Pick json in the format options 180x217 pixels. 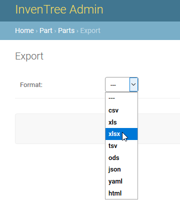[x=121, y=169]
